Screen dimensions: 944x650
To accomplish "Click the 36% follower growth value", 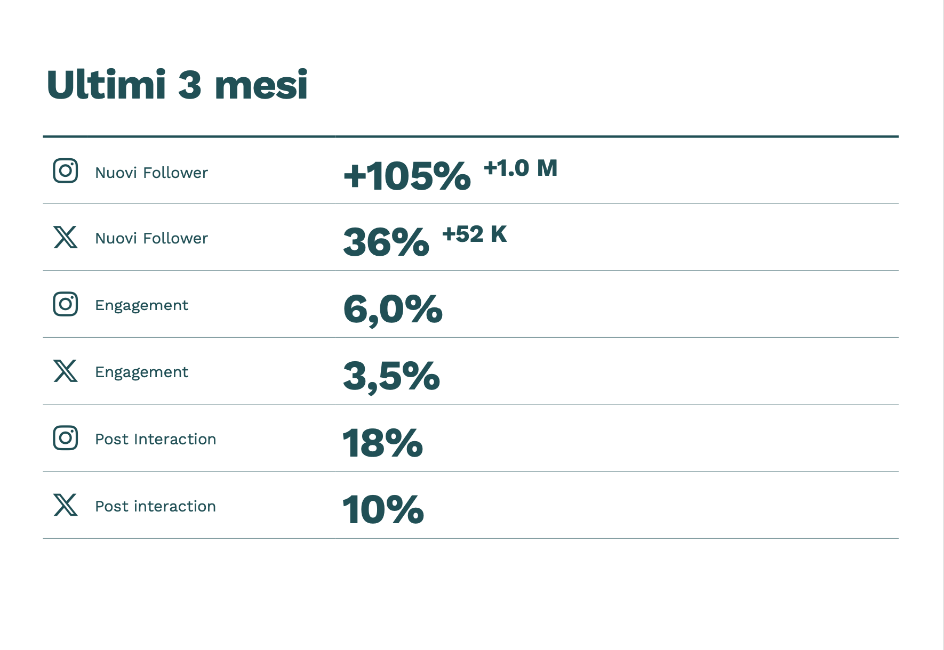I will point(386,242).
